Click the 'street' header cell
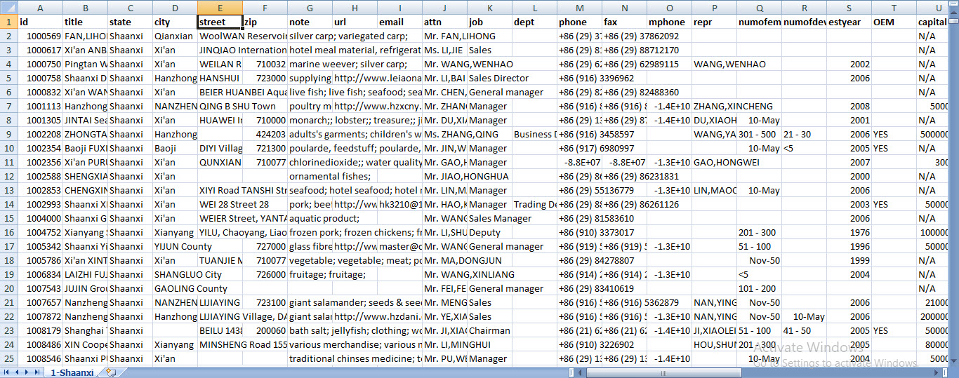Screen dimensions: 959x378 [x=220, y=22]
